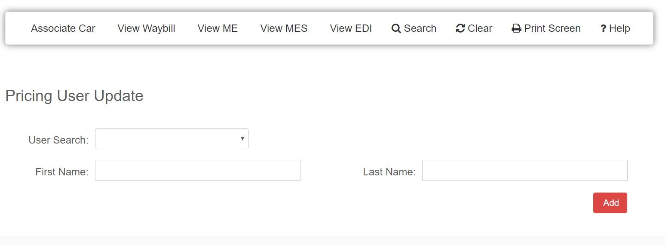665x245 pixels.
Task: Open the View EDI menu item
Action: pyautogui.click(x=351, y=28)
